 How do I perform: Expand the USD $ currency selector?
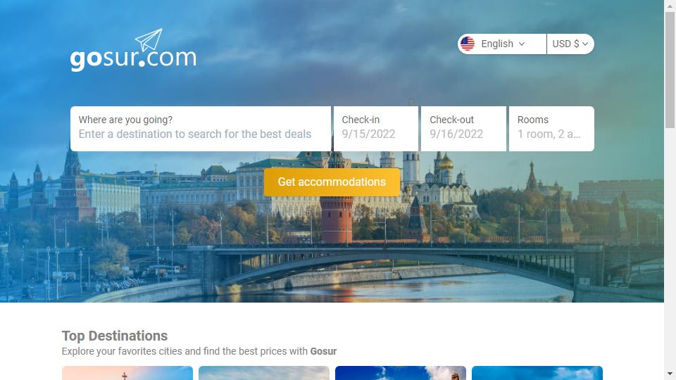point(570,44)
